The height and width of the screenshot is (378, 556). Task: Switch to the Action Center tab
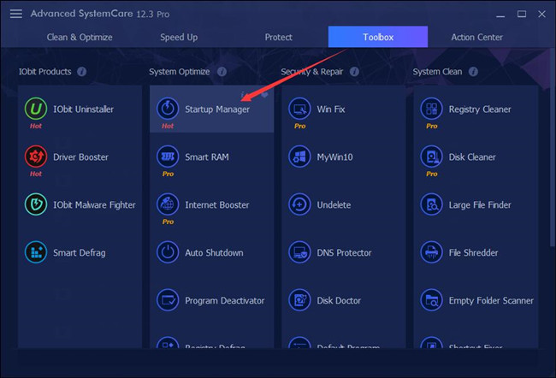click(x=477, y=38)
